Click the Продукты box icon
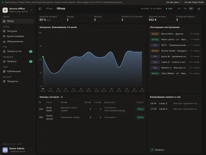206x155 pixels. 4,81
